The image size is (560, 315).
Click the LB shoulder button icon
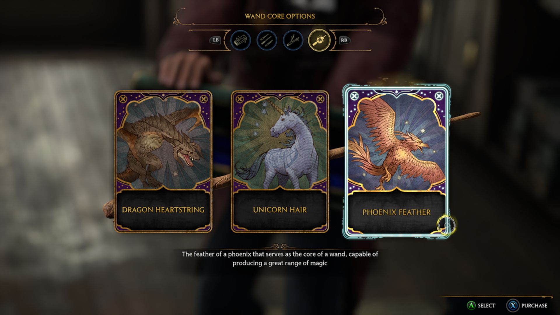[x=216, y=40]
